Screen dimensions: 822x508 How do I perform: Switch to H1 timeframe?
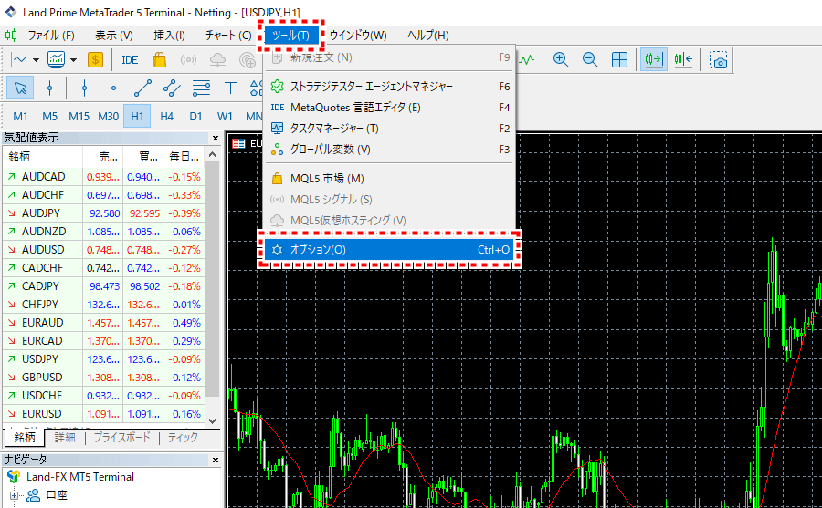tap(137, 116)
